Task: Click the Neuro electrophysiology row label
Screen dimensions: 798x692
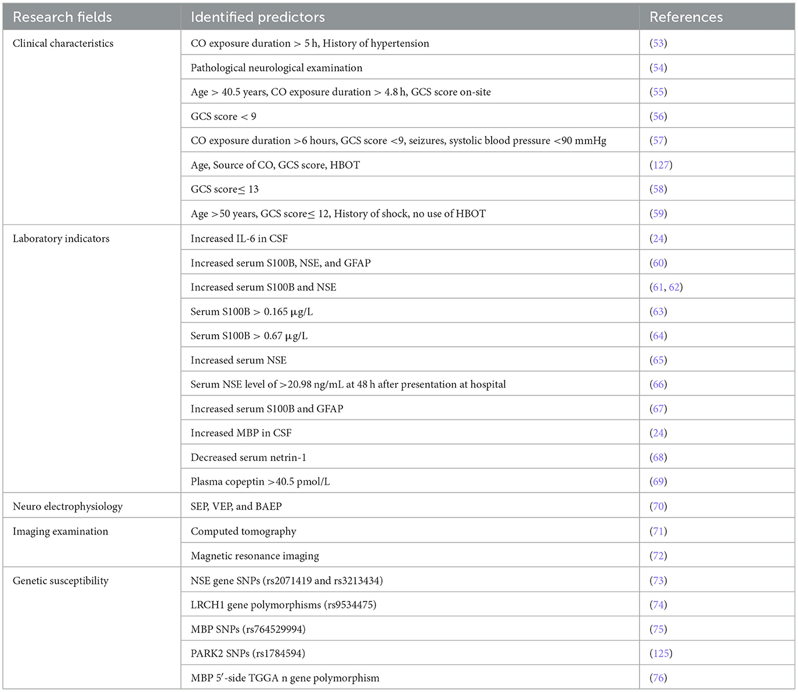Action: (68, 507)
